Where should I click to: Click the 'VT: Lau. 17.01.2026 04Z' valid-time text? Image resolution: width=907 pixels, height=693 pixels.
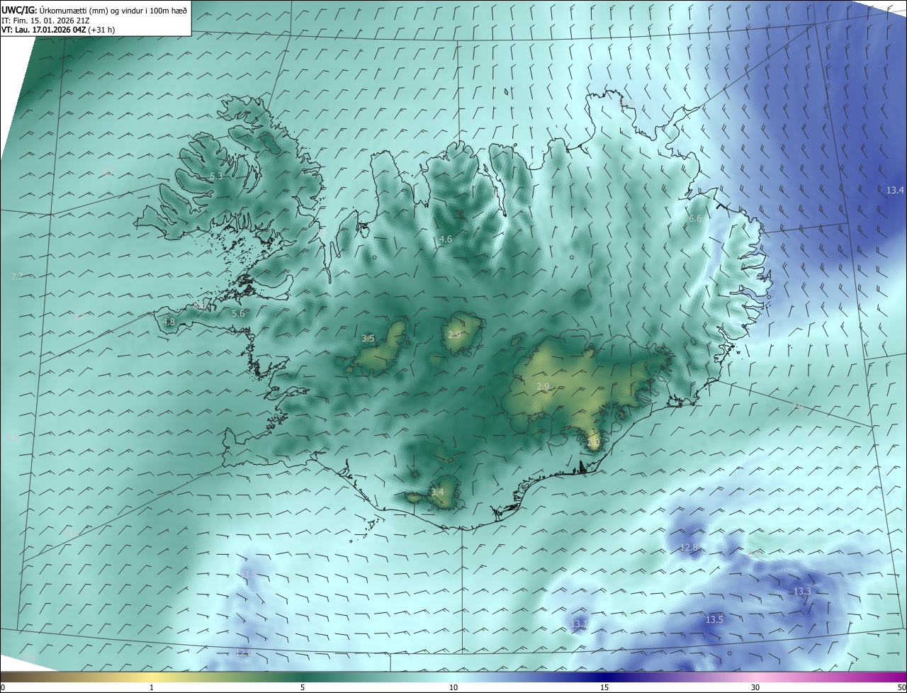43,30
